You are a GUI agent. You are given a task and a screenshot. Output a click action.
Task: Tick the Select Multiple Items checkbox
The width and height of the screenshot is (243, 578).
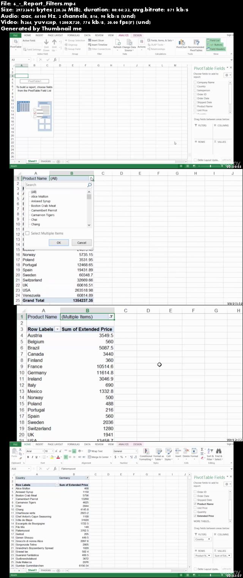(27, 233)
